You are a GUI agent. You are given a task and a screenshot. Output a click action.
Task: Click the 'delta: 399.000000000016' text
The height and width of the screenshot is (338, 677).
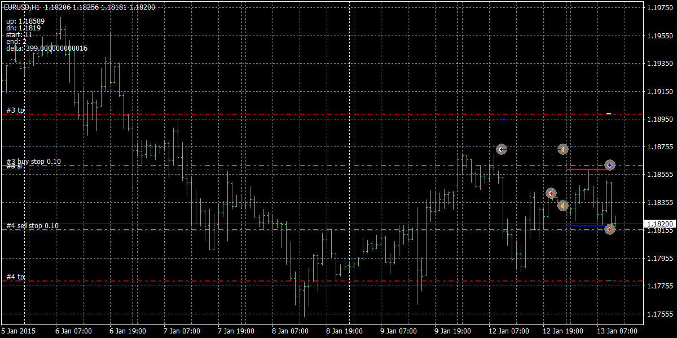(47, 48)
